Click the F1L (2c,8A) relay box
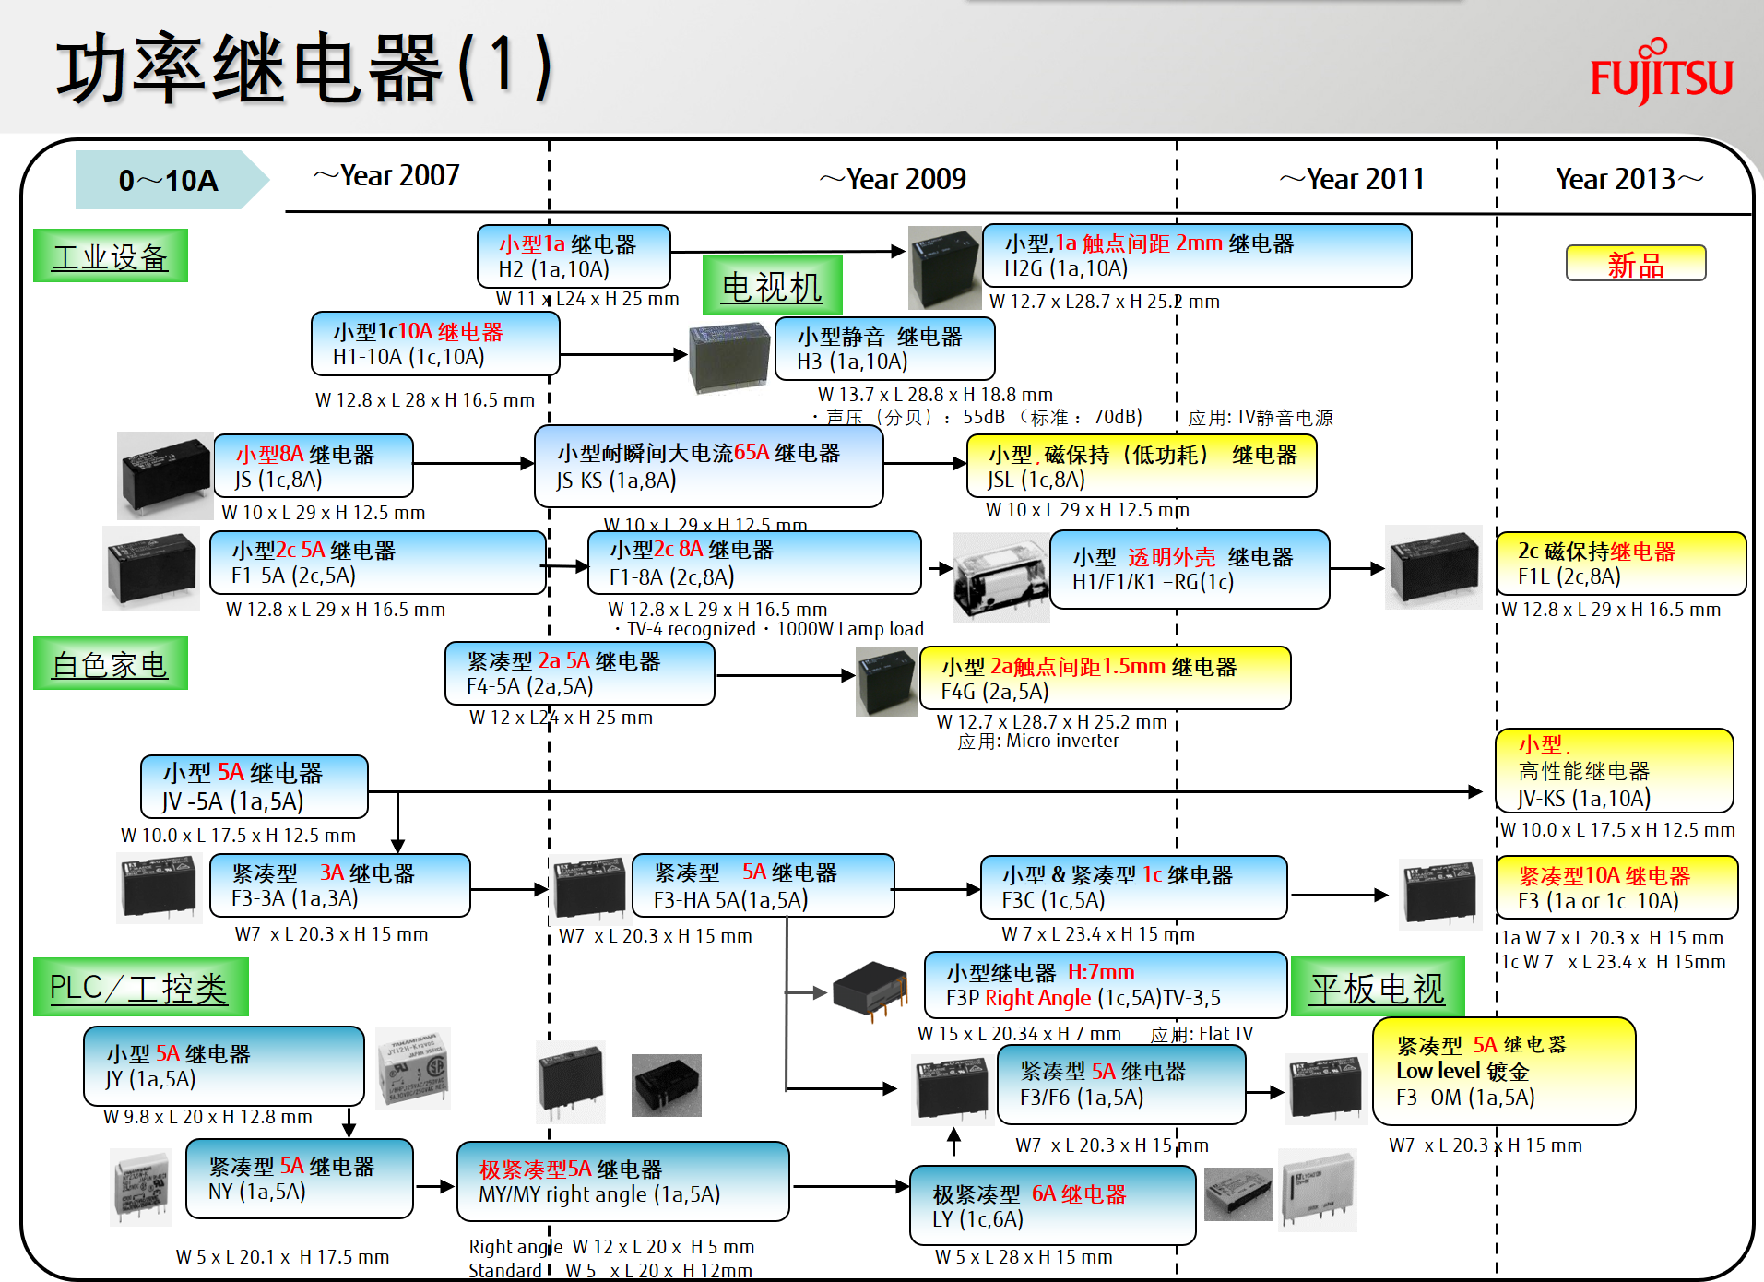Screen dimensions: 1764x1282 pyautogui.click(x=1620, y=564)
